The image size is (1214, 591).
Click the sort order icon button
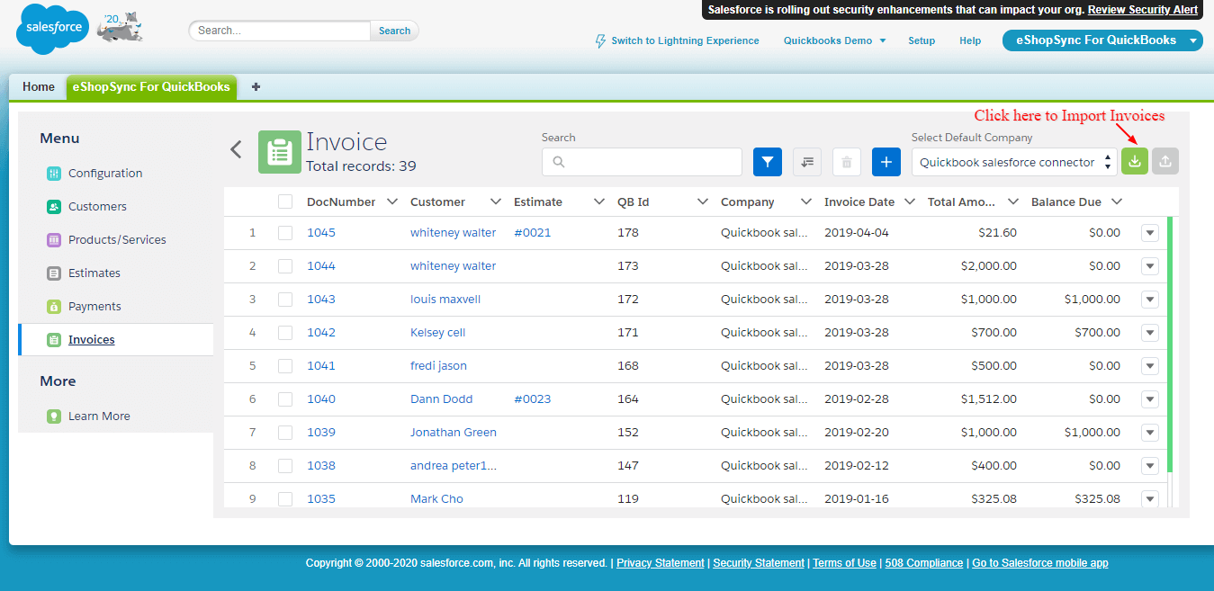[806, 162]
